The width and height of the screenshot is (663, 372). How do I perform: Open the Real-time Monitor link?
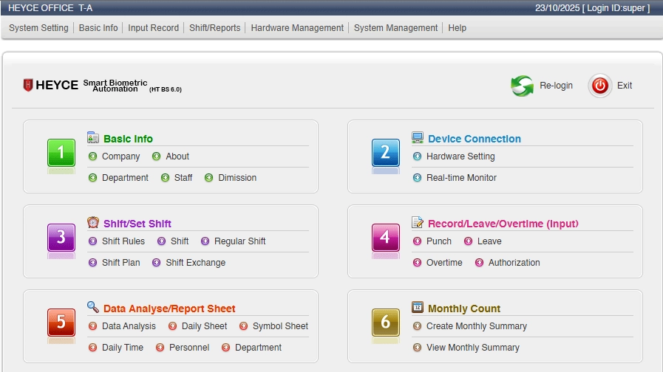click(461, 178)
